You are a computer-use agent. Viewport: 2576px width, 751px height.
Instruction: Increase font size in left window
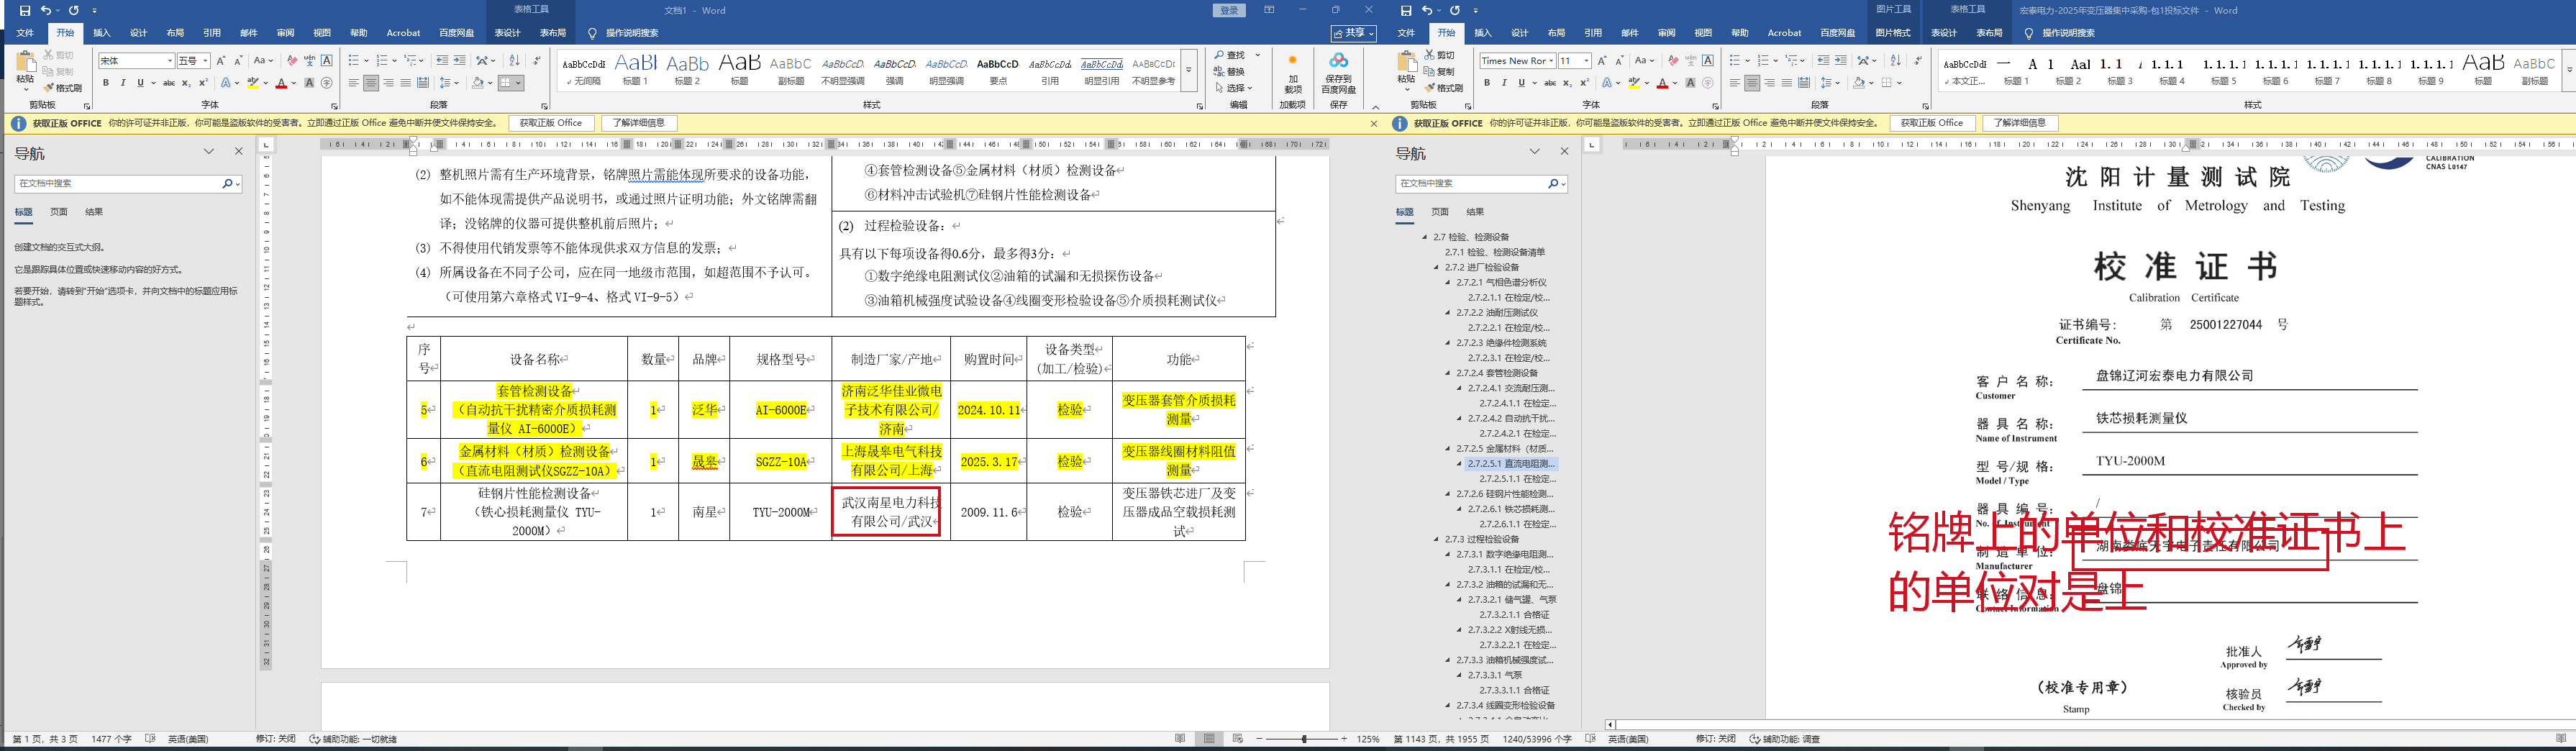(x=221, y=61)
